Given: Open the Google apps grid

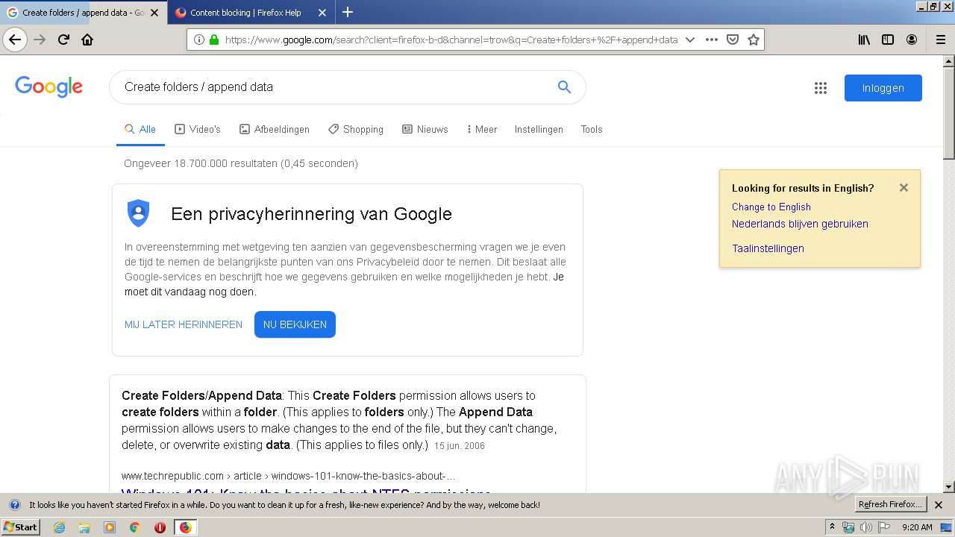Looking at the screenshot, I should click(x=821, y=88).
